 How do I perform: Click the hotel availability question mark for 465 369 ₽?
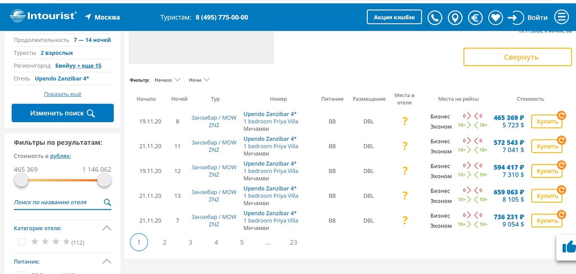[x=405, y=121]
